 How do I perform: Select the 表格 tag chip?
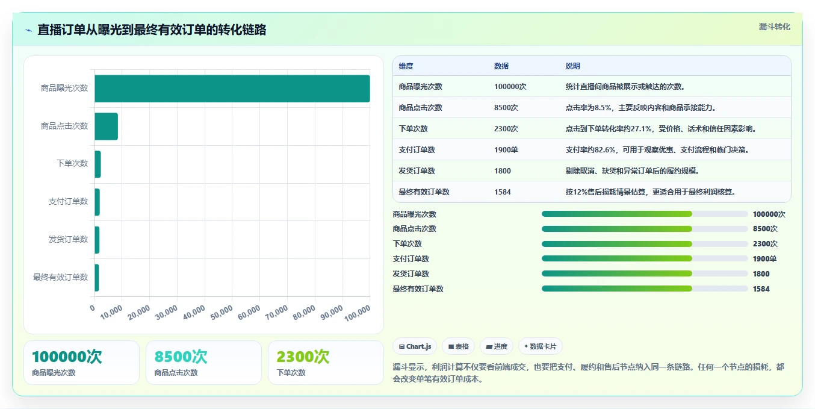458,346
